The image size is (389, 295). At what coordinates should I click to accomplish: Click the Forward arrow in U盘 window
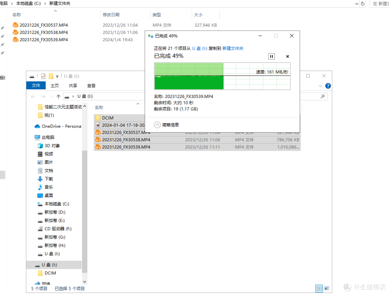coord(43,97)
